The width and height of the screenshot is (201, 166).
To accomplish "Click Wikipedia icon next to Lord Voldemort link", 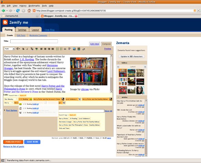I will click(x=80, y=99).
